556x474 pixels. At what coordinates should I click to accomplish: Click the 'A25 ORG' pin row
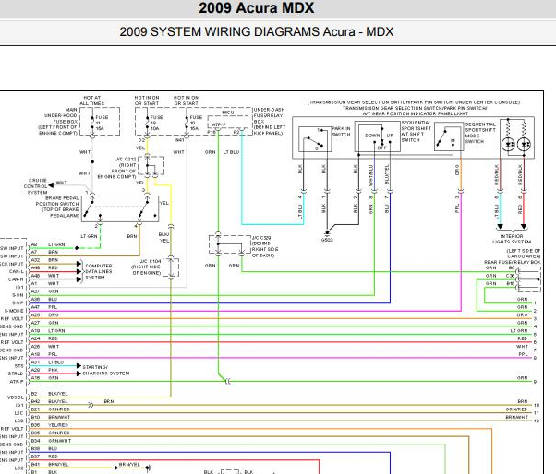[44, 315]
